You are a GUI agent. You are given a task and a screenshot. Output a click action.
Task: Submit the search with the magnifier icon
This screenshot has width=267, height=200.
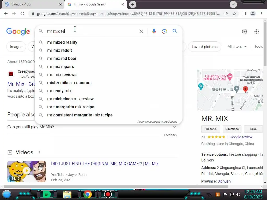click(175, 31)
